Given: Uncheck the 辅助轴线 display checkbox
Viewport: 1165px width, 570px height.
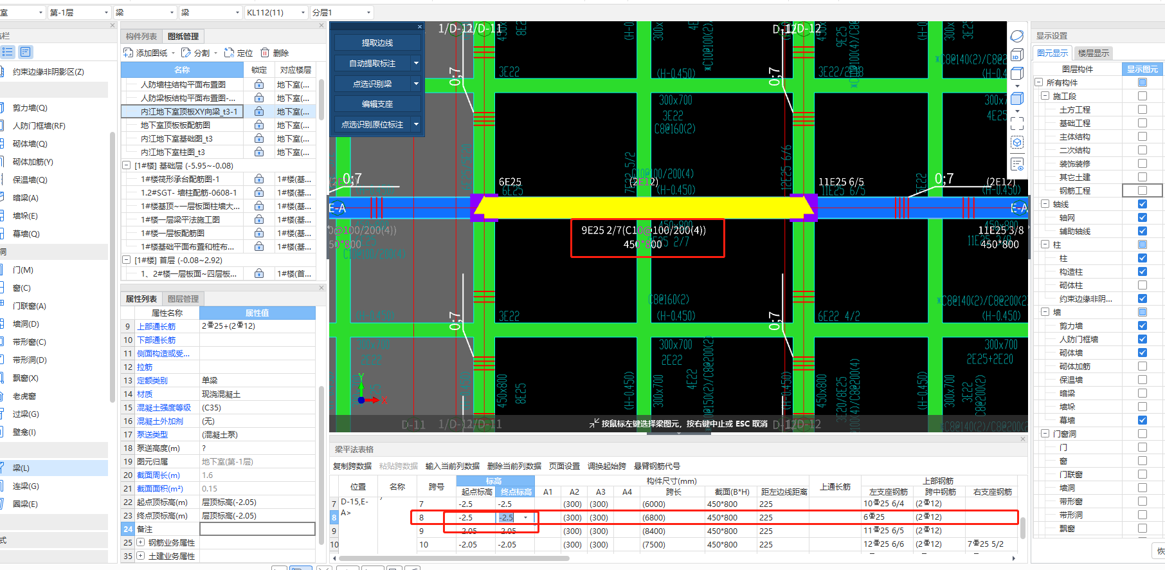Looking at the screenshot, I should click(x=1142, y=231).
